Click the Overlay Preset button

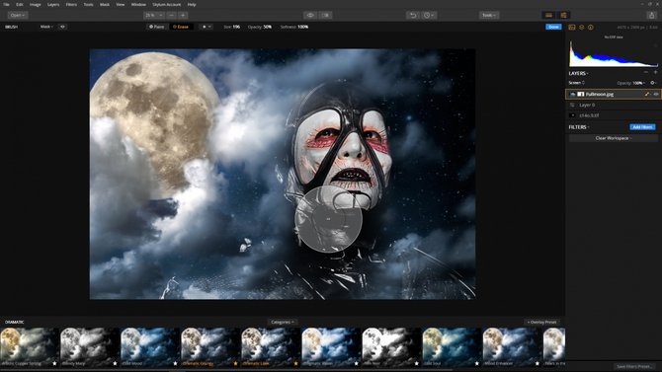pyautogui.click(x=541, y=322)
